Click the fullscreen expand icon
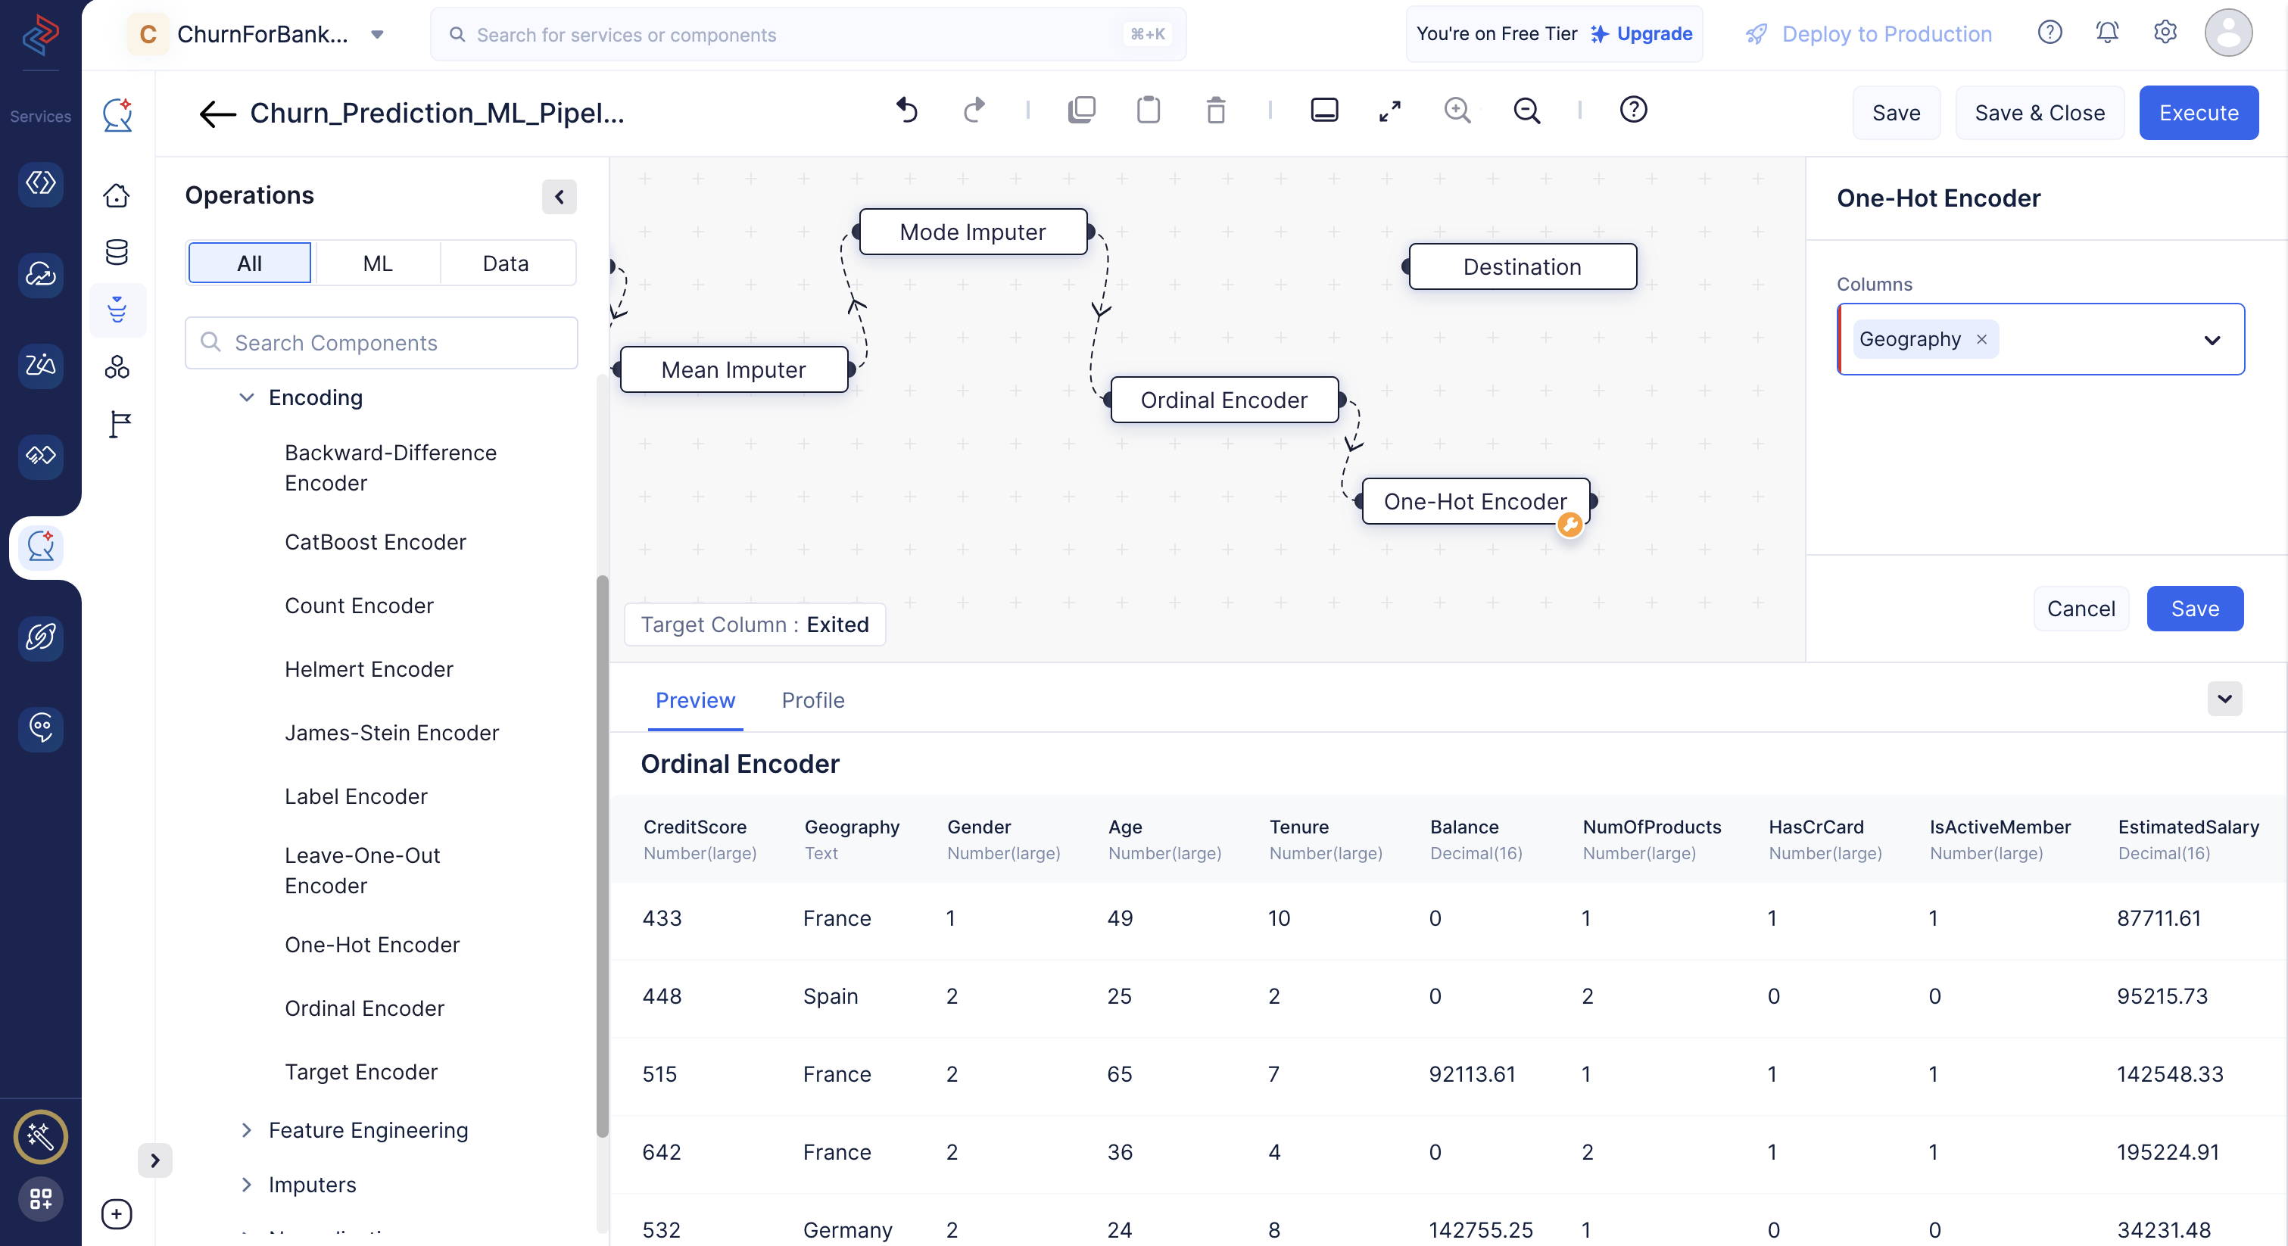Screen dimensions: 2288x1246 coord(1389,111)
